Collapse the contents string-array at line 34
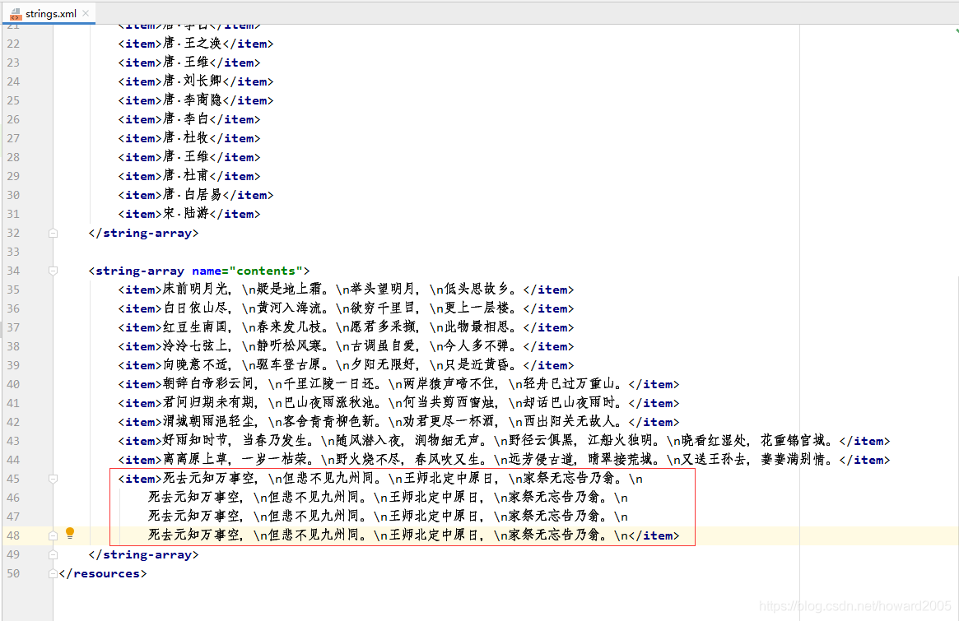The height and width of the screenshot is (621, 959). 54,271
